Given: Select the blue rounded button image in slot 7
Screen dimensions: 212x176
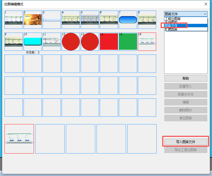Looking at the screenshot, I should (x=128, y=20).
